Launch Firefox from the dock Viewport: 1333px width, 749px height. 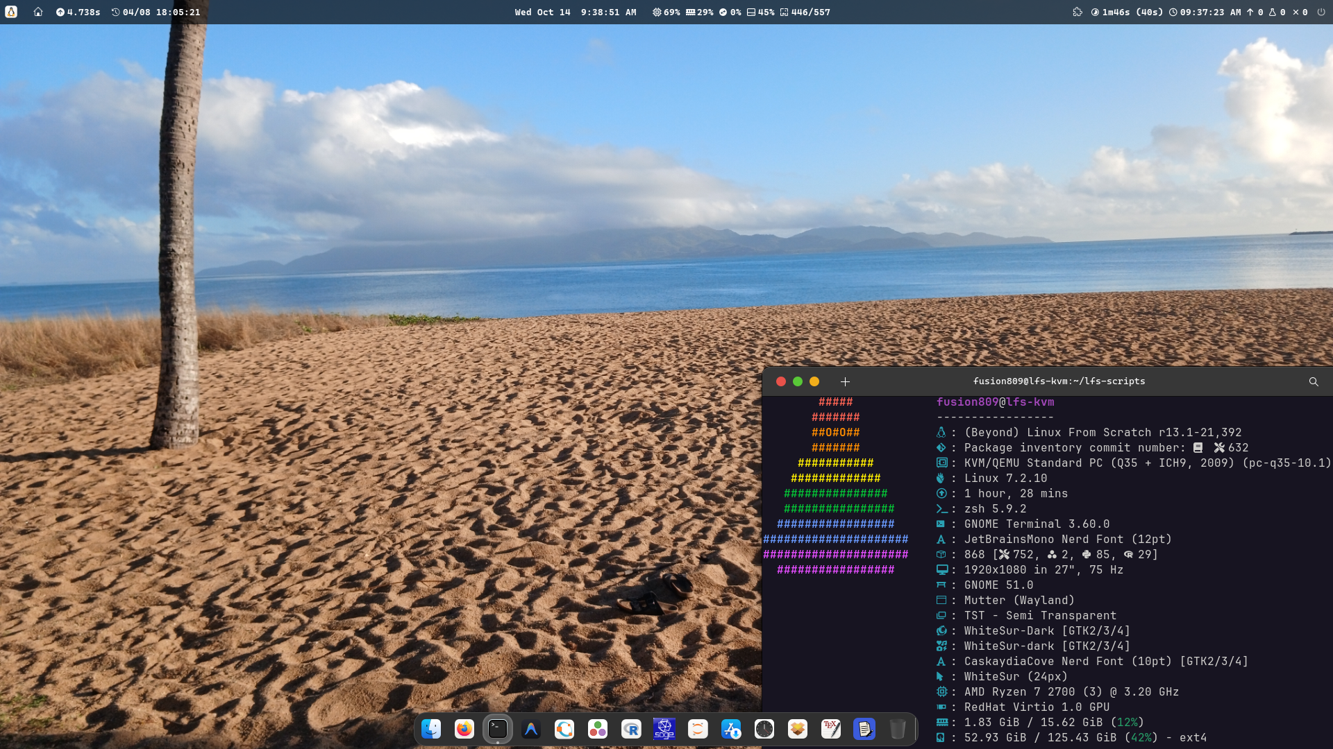coord(464,729)
